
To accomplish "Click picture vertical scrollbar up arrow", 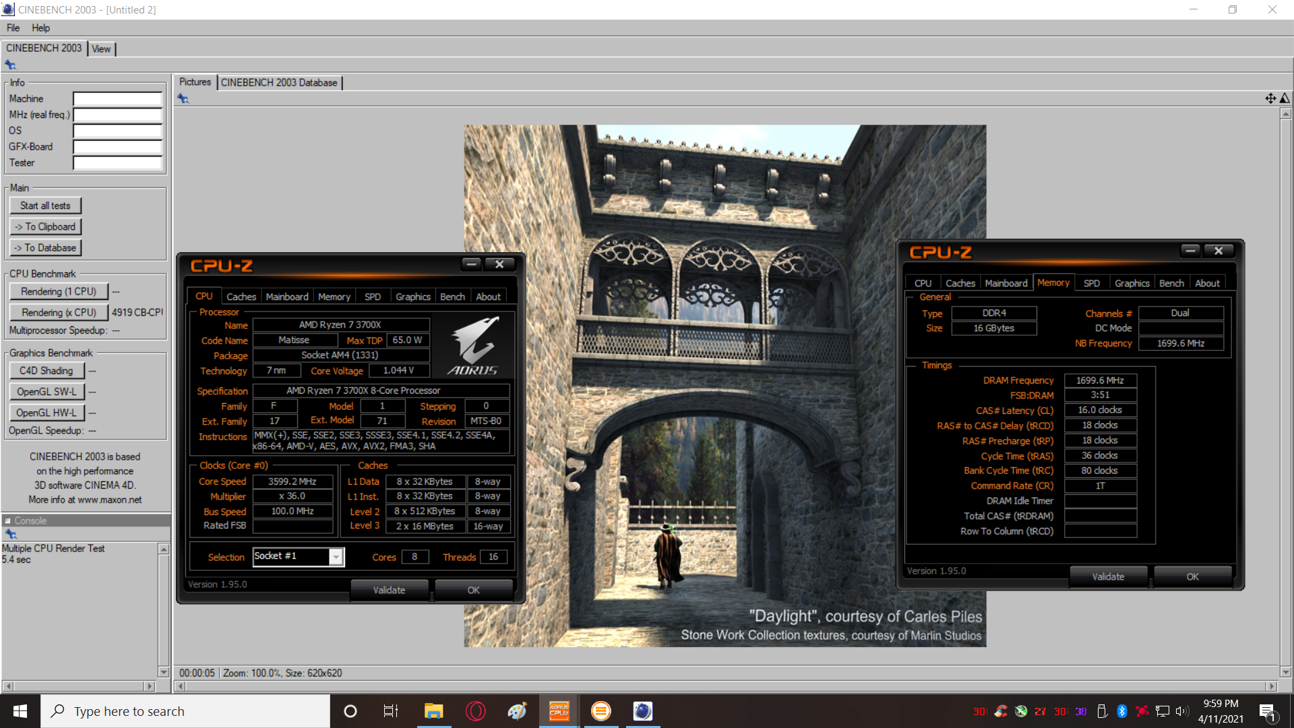I will pyautogui.click(x=1286, y=114).
